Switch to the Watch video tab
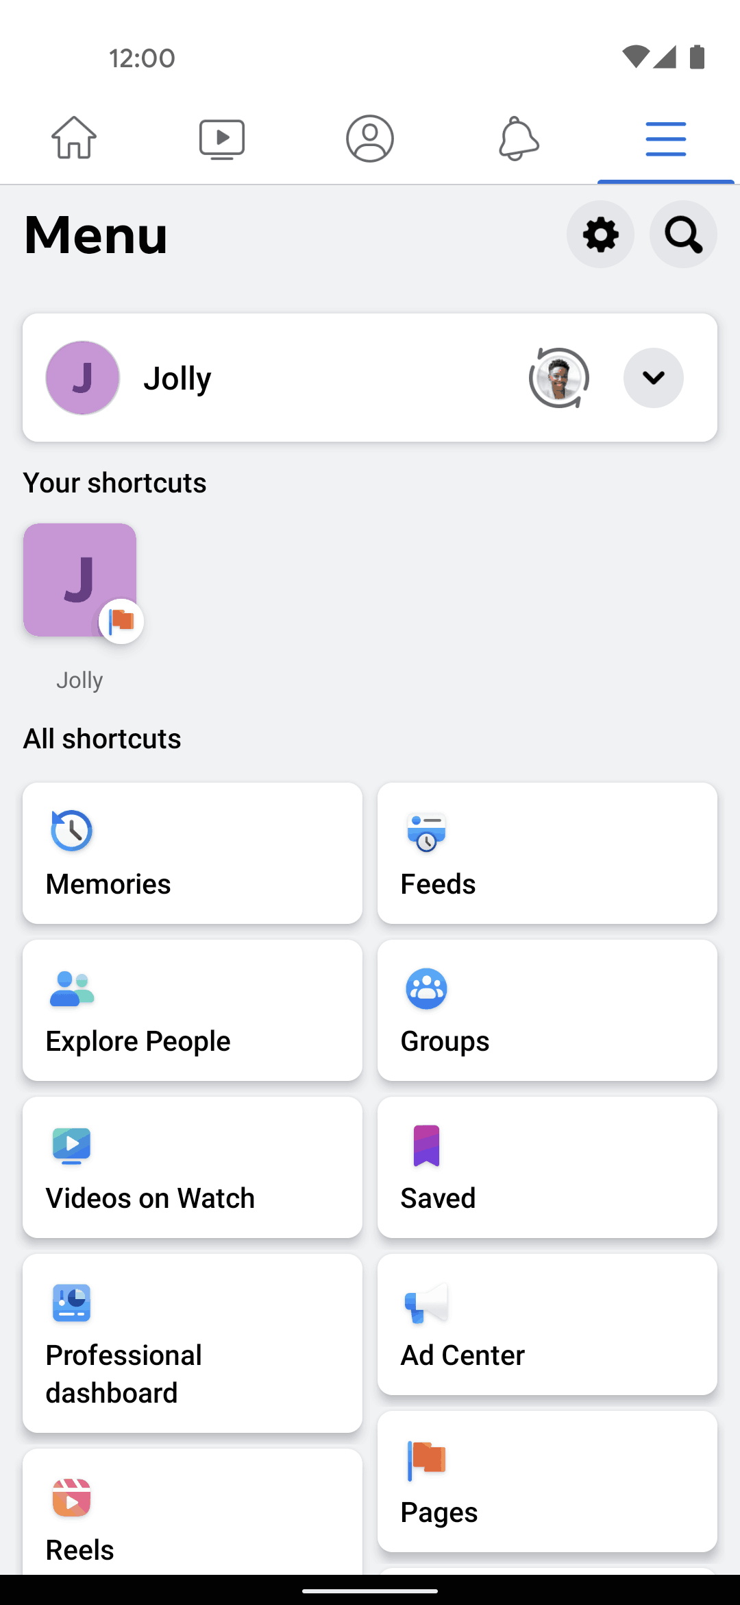This screenshot has width=740, height=1605. tap(222, 139)
